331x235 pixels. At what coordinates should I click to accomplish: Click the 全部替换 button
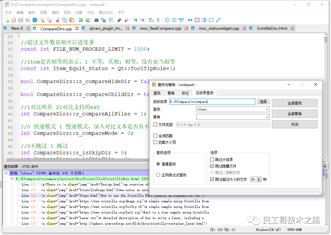pyautogui.click(x=295, y=114)
